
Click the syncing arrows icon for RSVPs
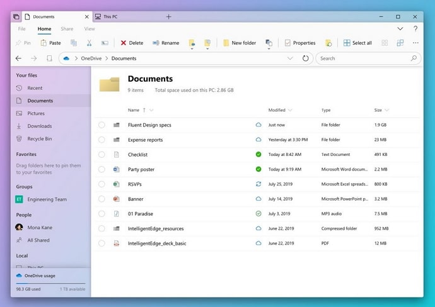(x=258, y=184)
